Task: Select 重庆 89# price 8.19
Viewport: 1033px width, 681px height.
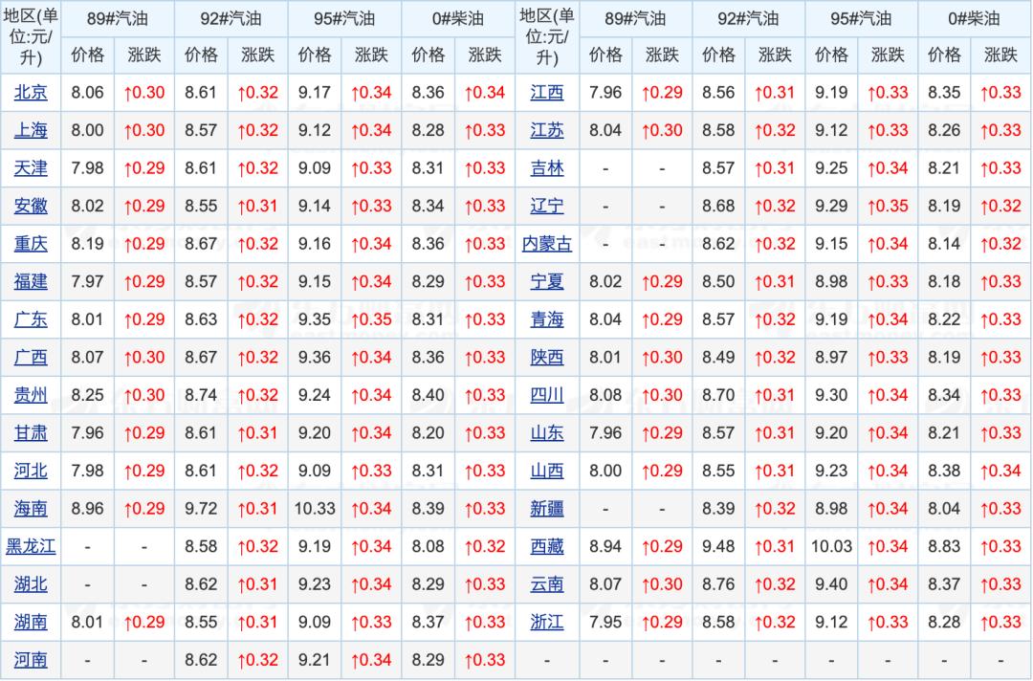Action: click(x=88, y=244)
